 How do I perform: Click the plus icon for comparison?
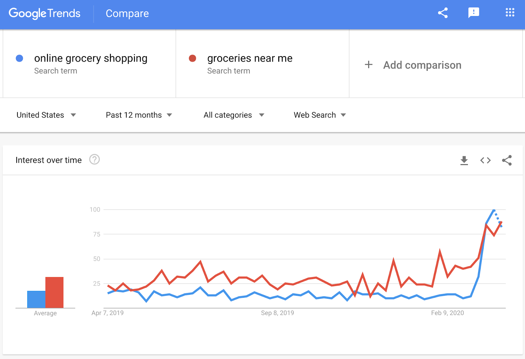[x=368, y=65]
